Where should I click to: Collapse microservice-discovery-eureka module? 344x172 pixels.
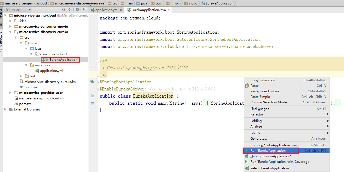tap(11, 32)
